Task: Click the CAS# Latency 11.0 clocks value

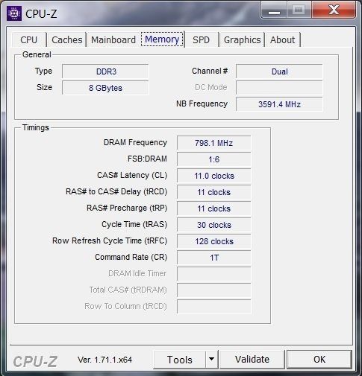Action: [213, 176]
